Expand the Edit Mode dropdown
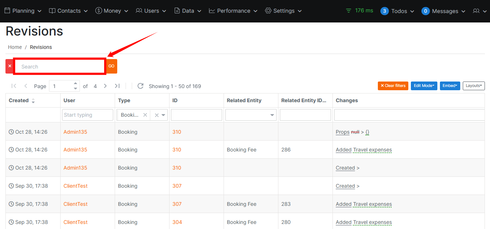Screen dimensions: 490x229 (424, 86)
